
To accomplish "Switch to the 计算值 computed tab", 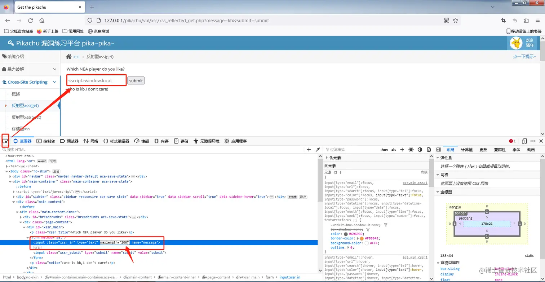I will [x=467, y=150].
